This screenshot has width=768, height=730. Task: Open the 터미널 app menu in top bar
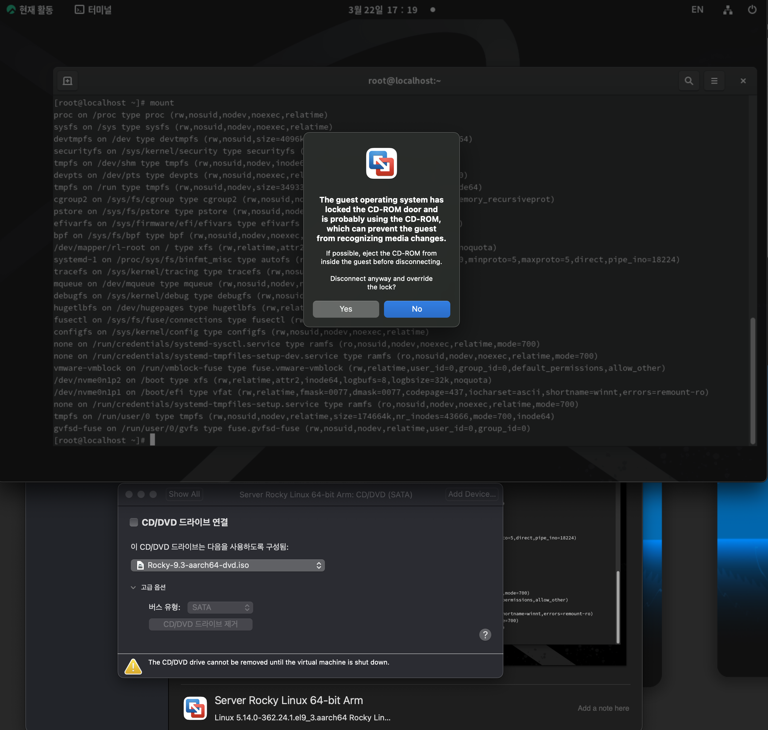(93, 10)
